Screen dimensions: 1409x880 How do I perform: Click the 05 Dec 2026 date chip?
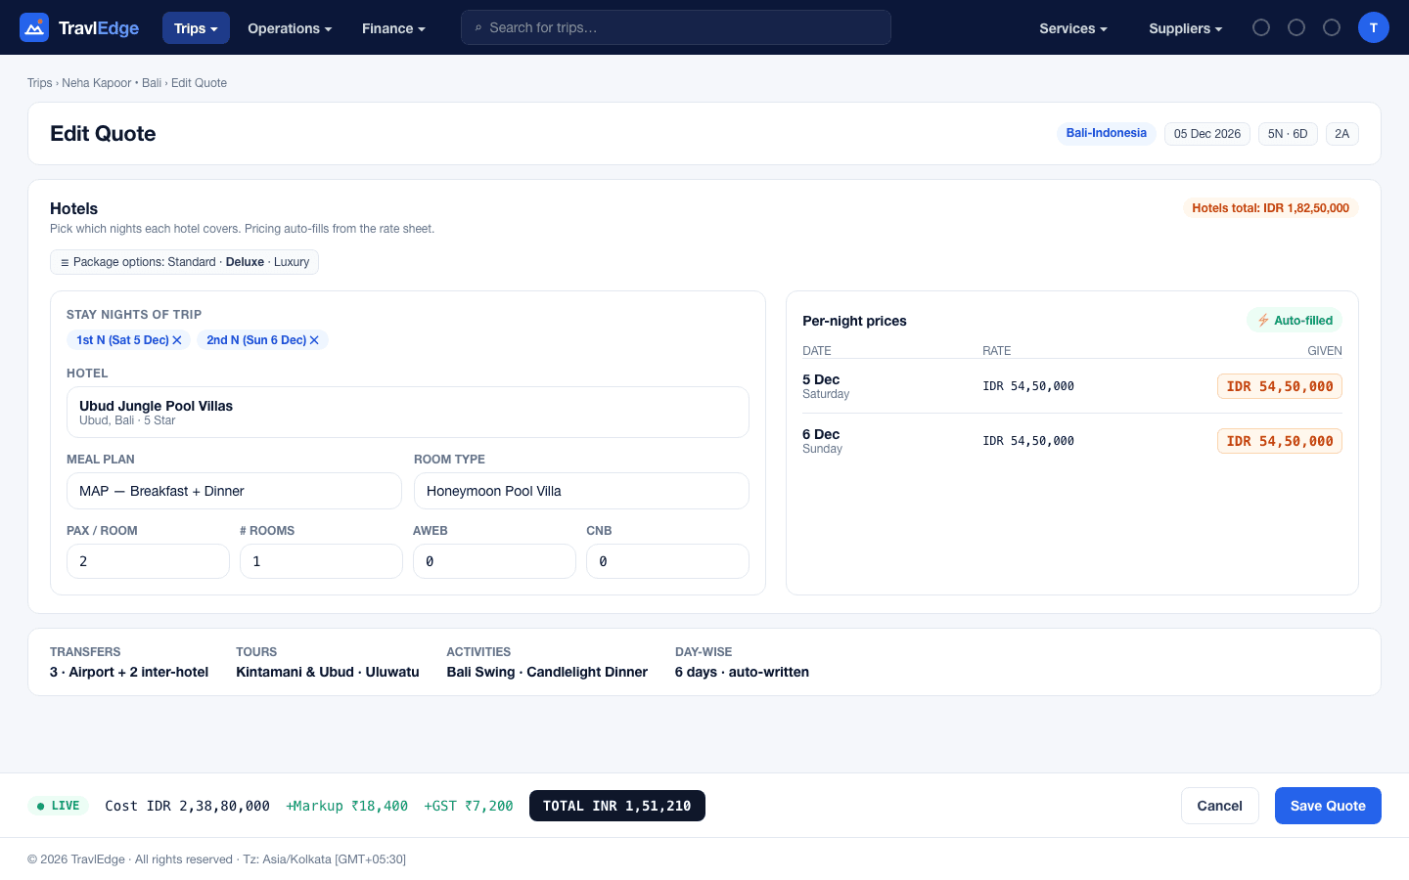coord(1207,134)
